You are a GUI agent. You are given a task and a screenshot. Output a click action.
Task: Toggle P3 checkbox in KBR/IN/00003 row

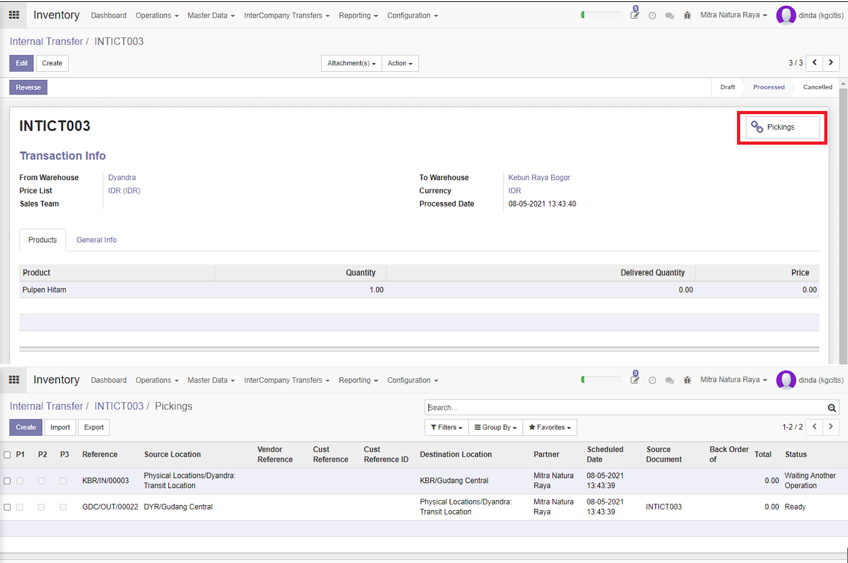(x=64, y=481)
